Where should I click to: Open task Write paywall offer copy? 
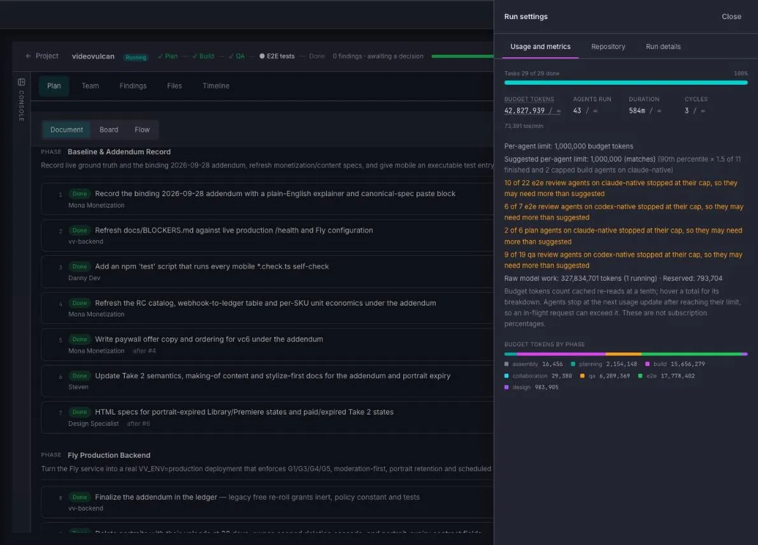pos(268,344)
